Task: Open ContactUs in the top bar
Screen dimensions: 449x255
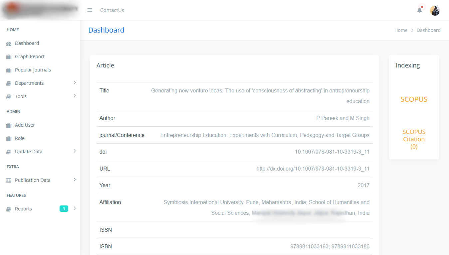Action: (x=112, y=10)
